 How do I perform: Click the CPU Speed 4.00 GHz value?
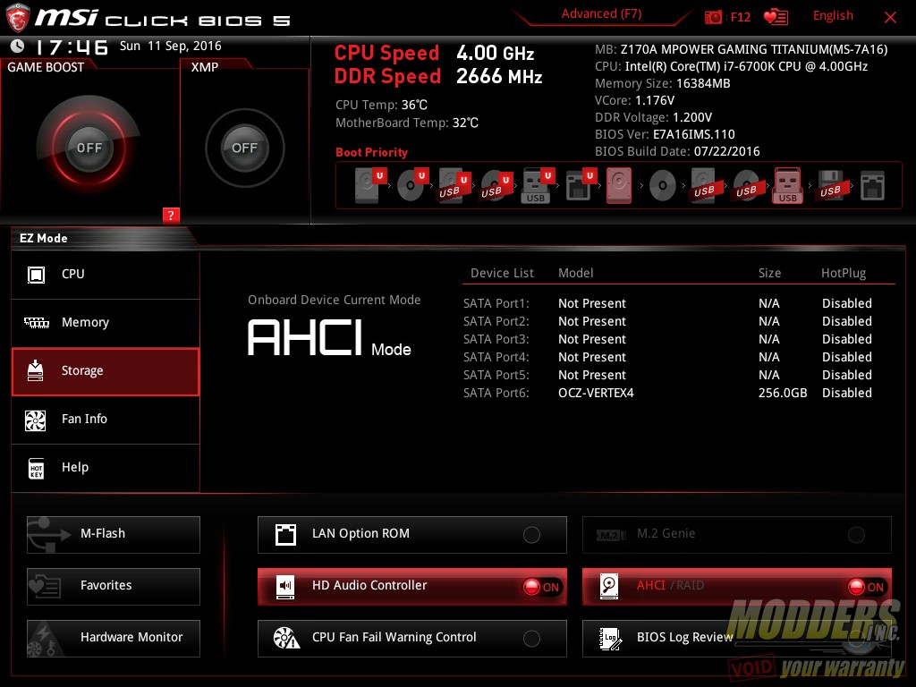pyautogui.click(x=496, y=53)
